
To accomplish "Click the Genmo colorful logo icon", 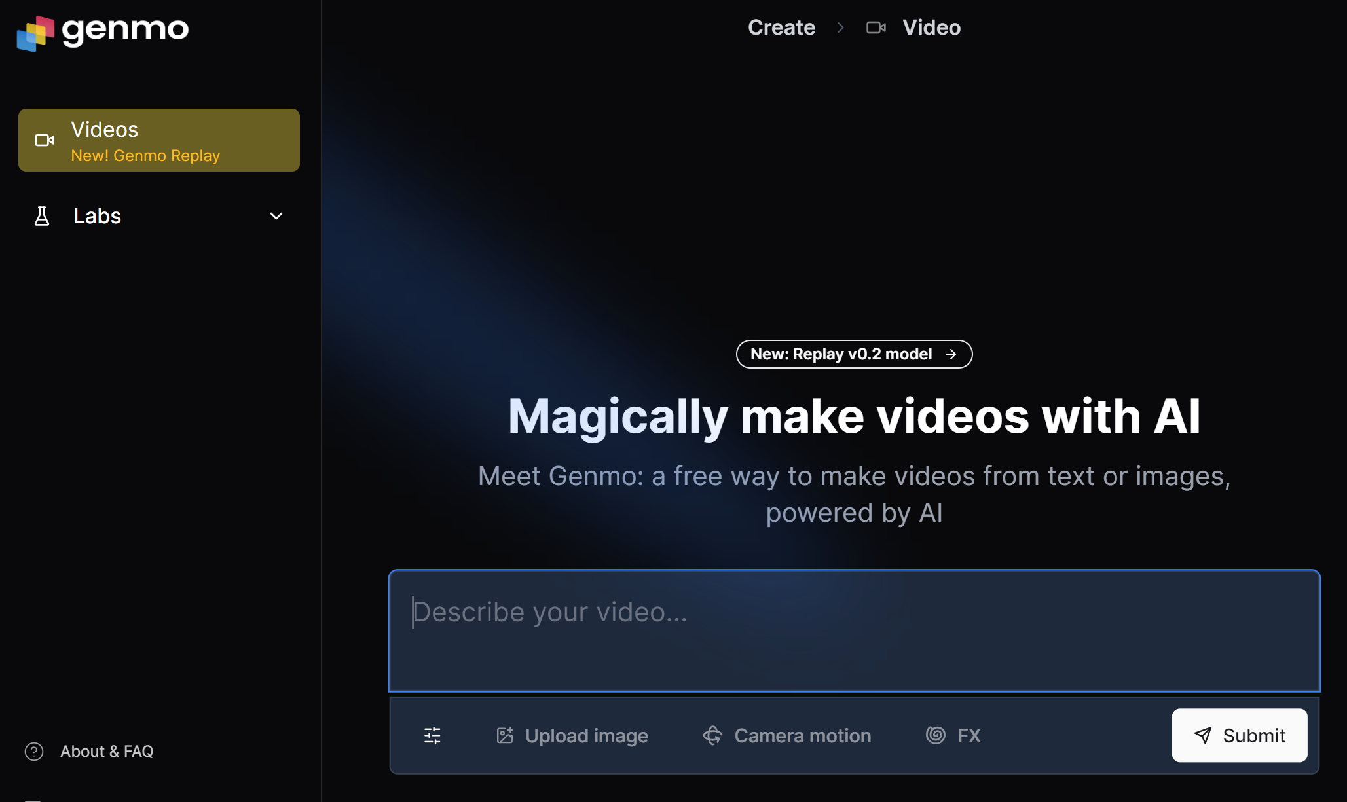I will pyautogui.click(x=35, y=33).
